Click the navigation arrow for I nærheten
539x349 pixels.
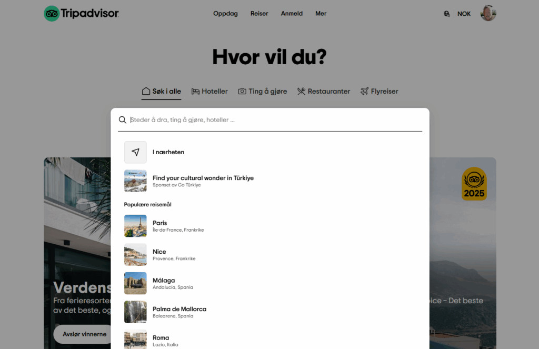135,152
